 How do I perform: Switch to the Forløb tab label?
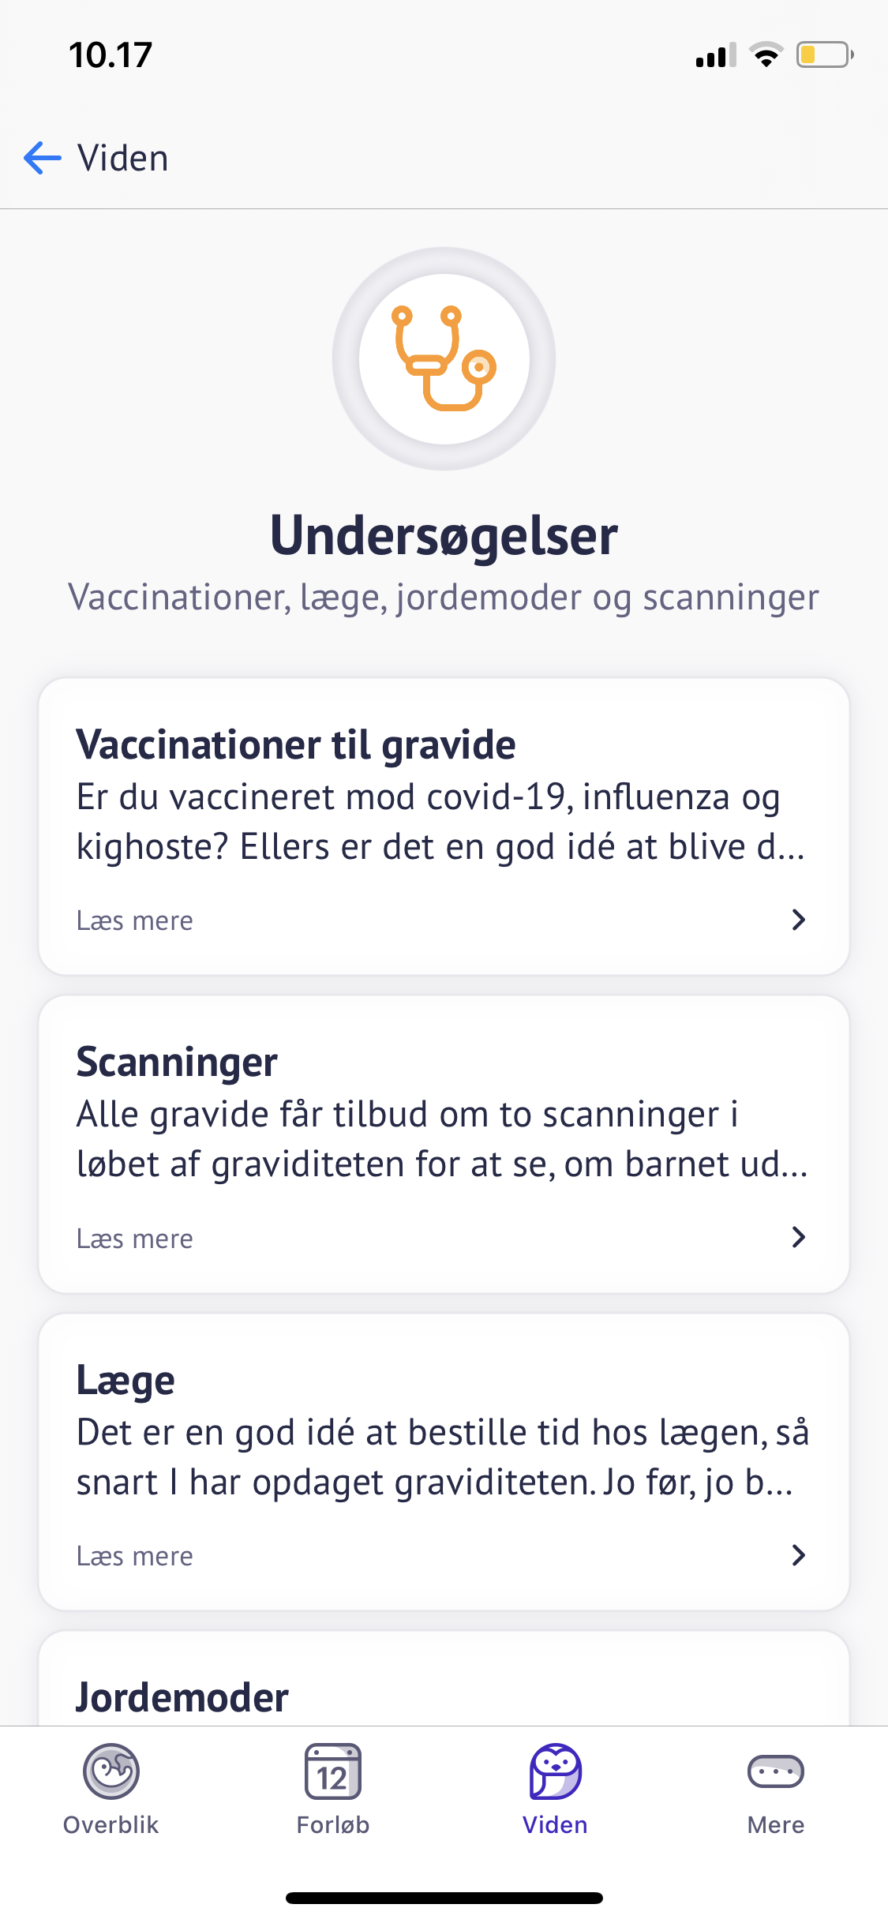[332, 1824]
